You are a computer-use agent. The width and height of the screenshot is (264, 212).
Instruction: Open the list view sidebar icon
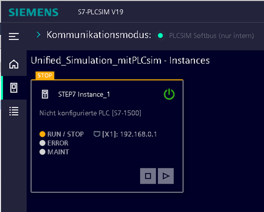14,111
